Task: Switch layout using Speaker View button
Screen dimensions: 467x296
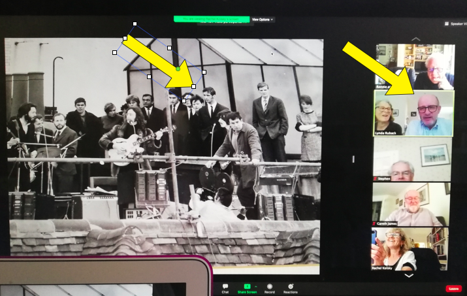Action: click(x=456, y=24)
